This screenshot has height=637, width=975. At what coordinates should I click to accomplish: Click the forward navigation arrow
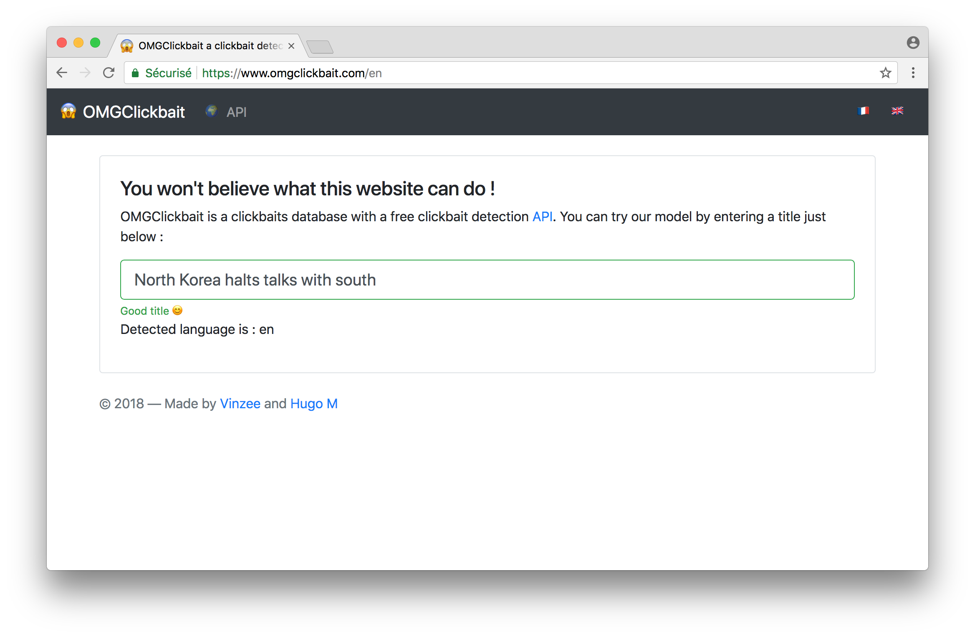[x=85, y=73]
